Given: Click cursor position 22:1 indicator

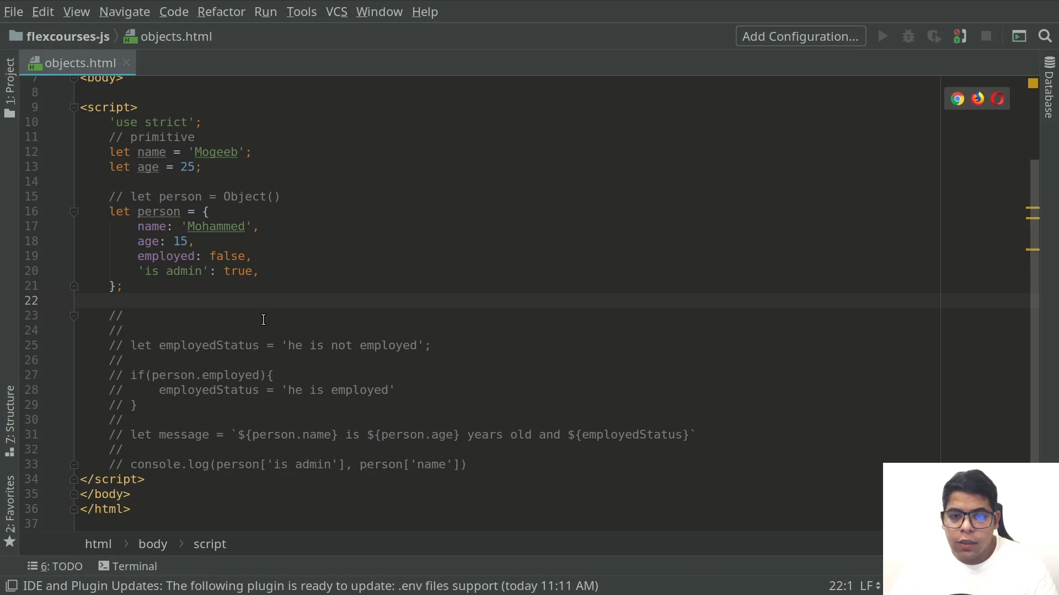Looking at the screenshot, I should click(841, 586).
